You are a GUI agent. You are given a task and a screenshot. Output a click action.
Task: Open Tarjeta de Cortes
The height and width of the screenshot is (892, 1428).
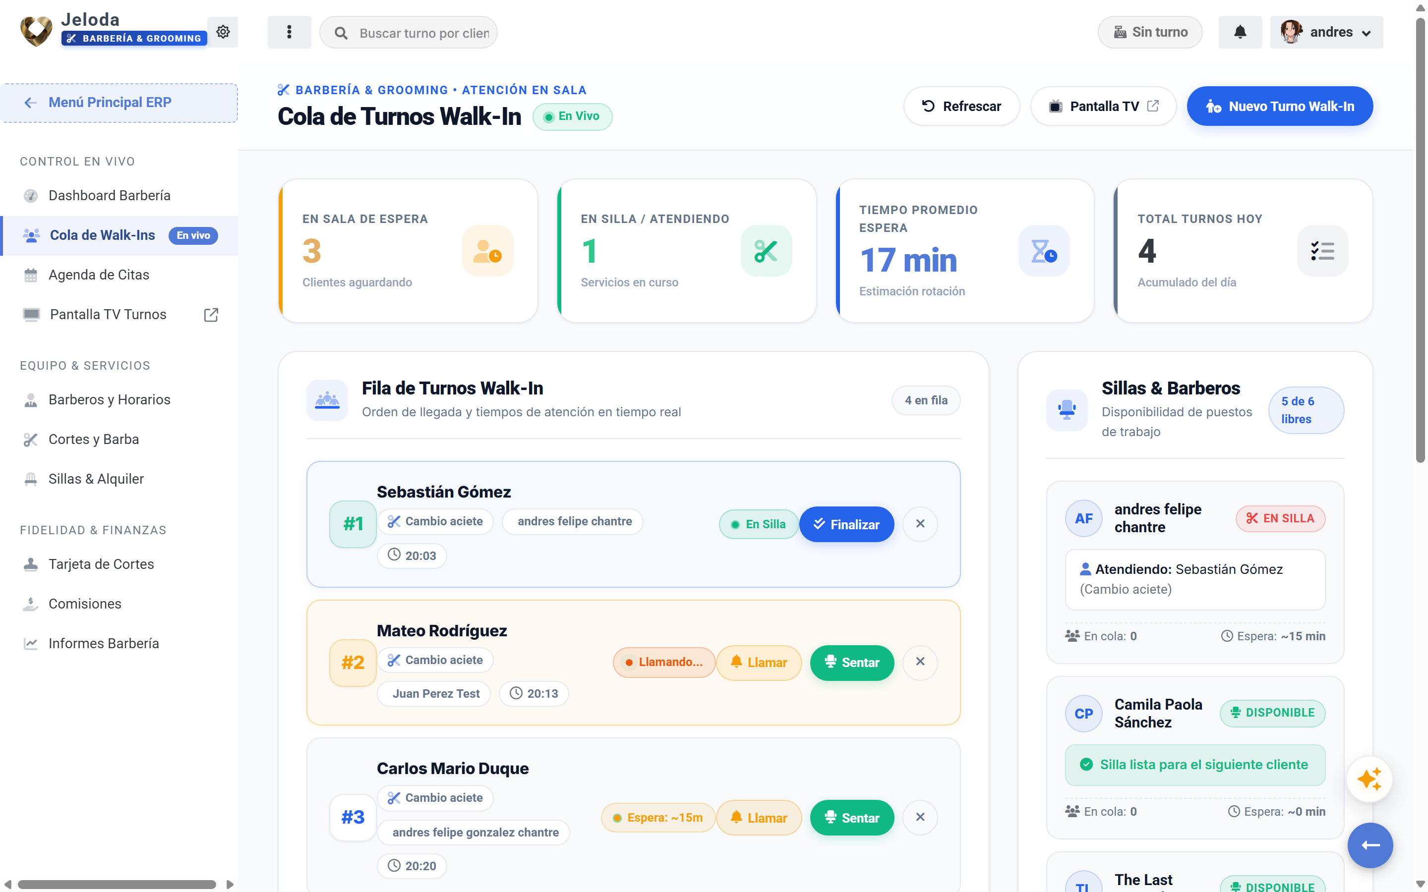click(119, 564)
